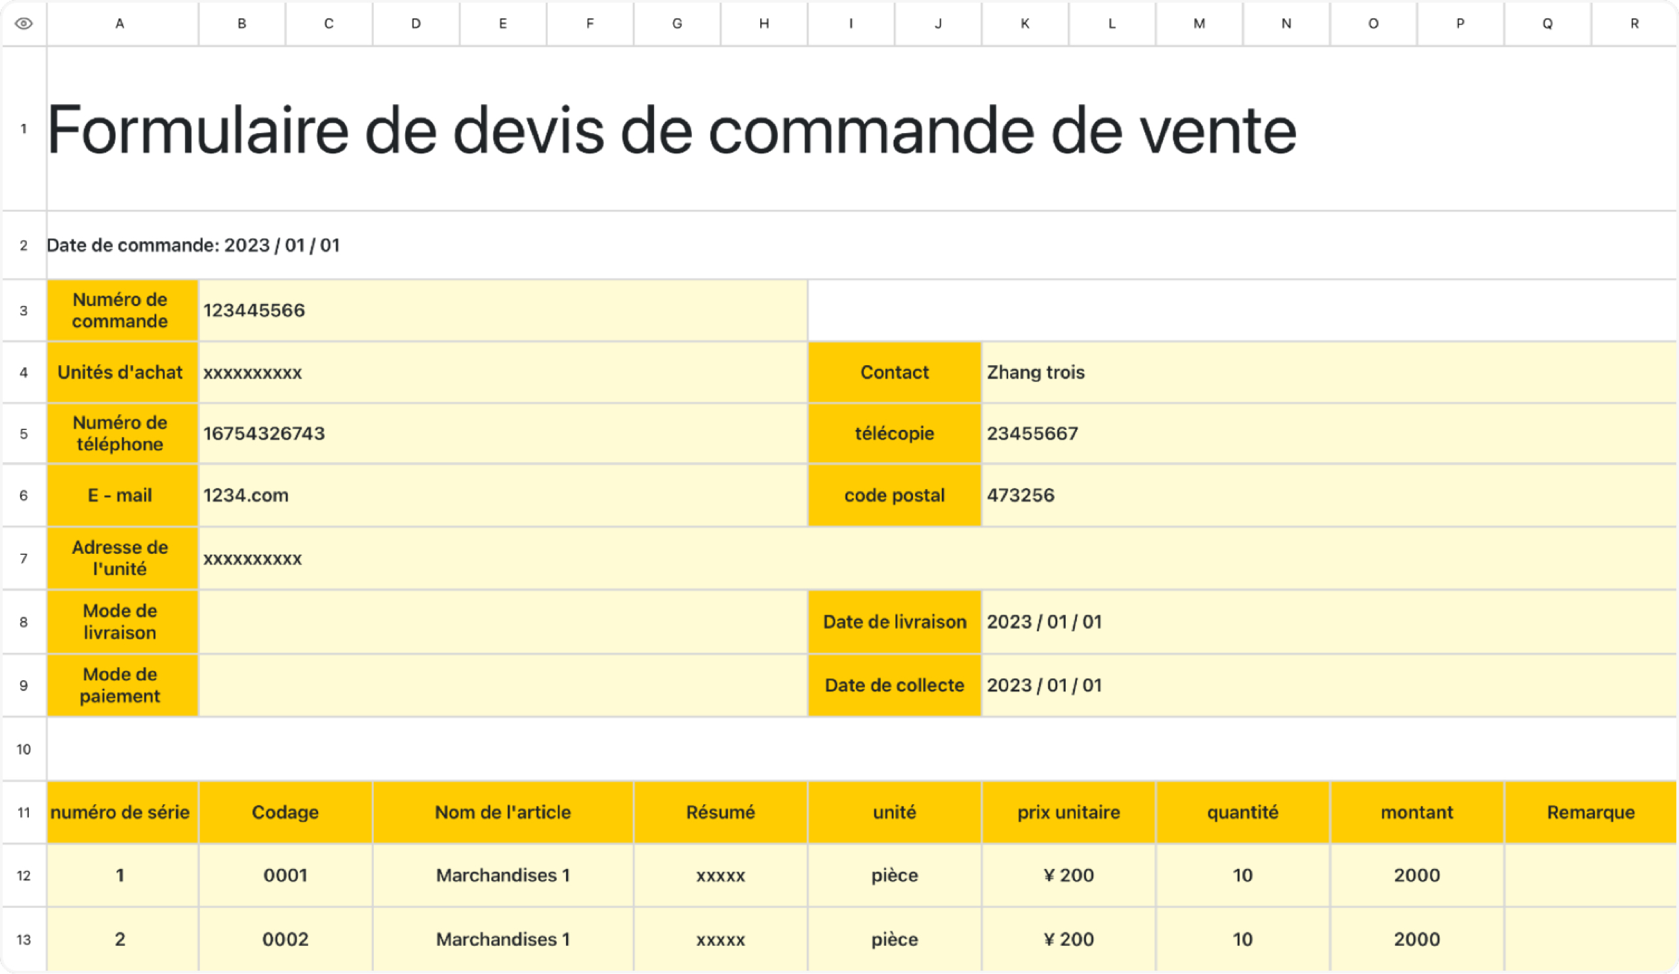1679x974 pixels.
Task: Click the 'Codage' table header
Action: pos(285,812)
